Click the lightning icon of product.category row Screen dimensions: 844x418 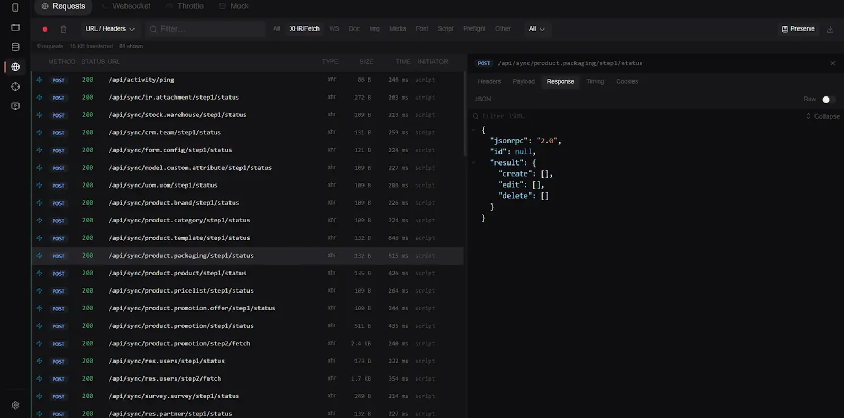40,220
